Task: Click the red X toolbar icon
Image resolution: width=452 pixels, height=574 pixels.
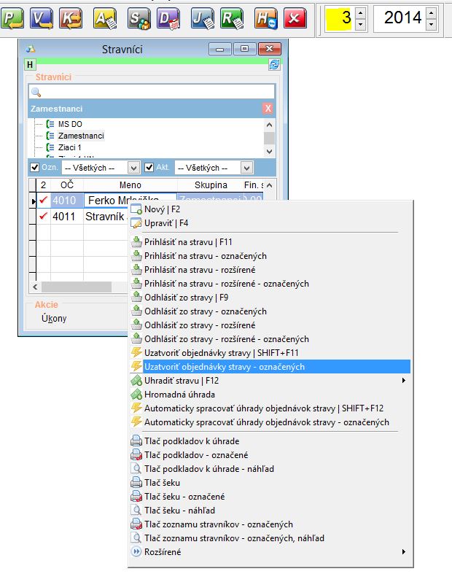Action: [294, 17]
